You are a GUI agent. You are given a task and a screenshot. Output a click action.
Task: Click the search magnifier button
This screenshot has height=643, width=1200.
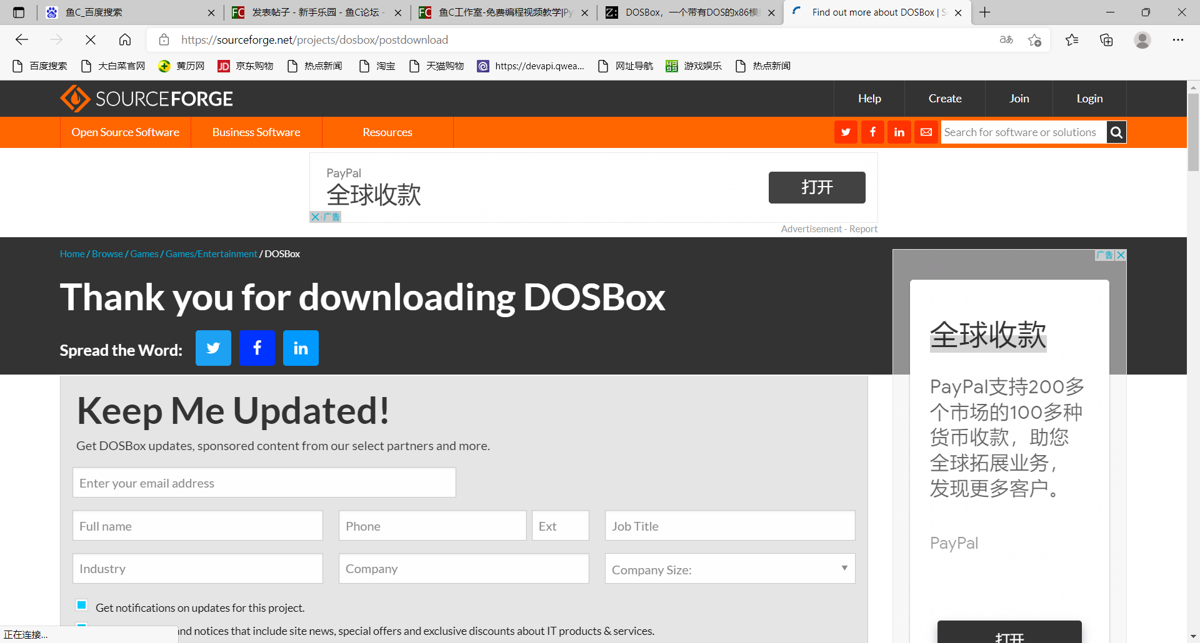(1116, 132)
